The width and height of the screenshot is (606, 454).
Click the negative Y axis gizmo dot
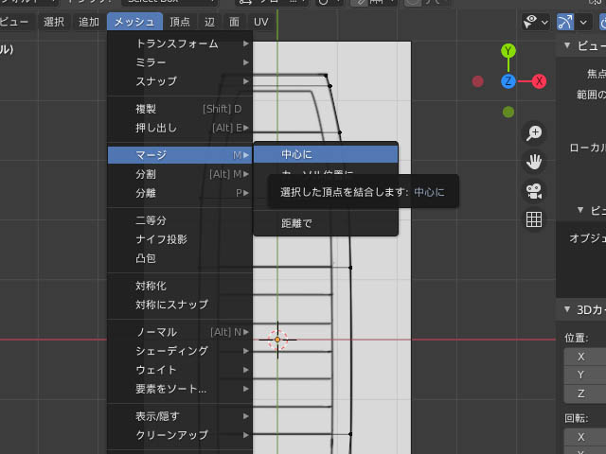[508, 112]
